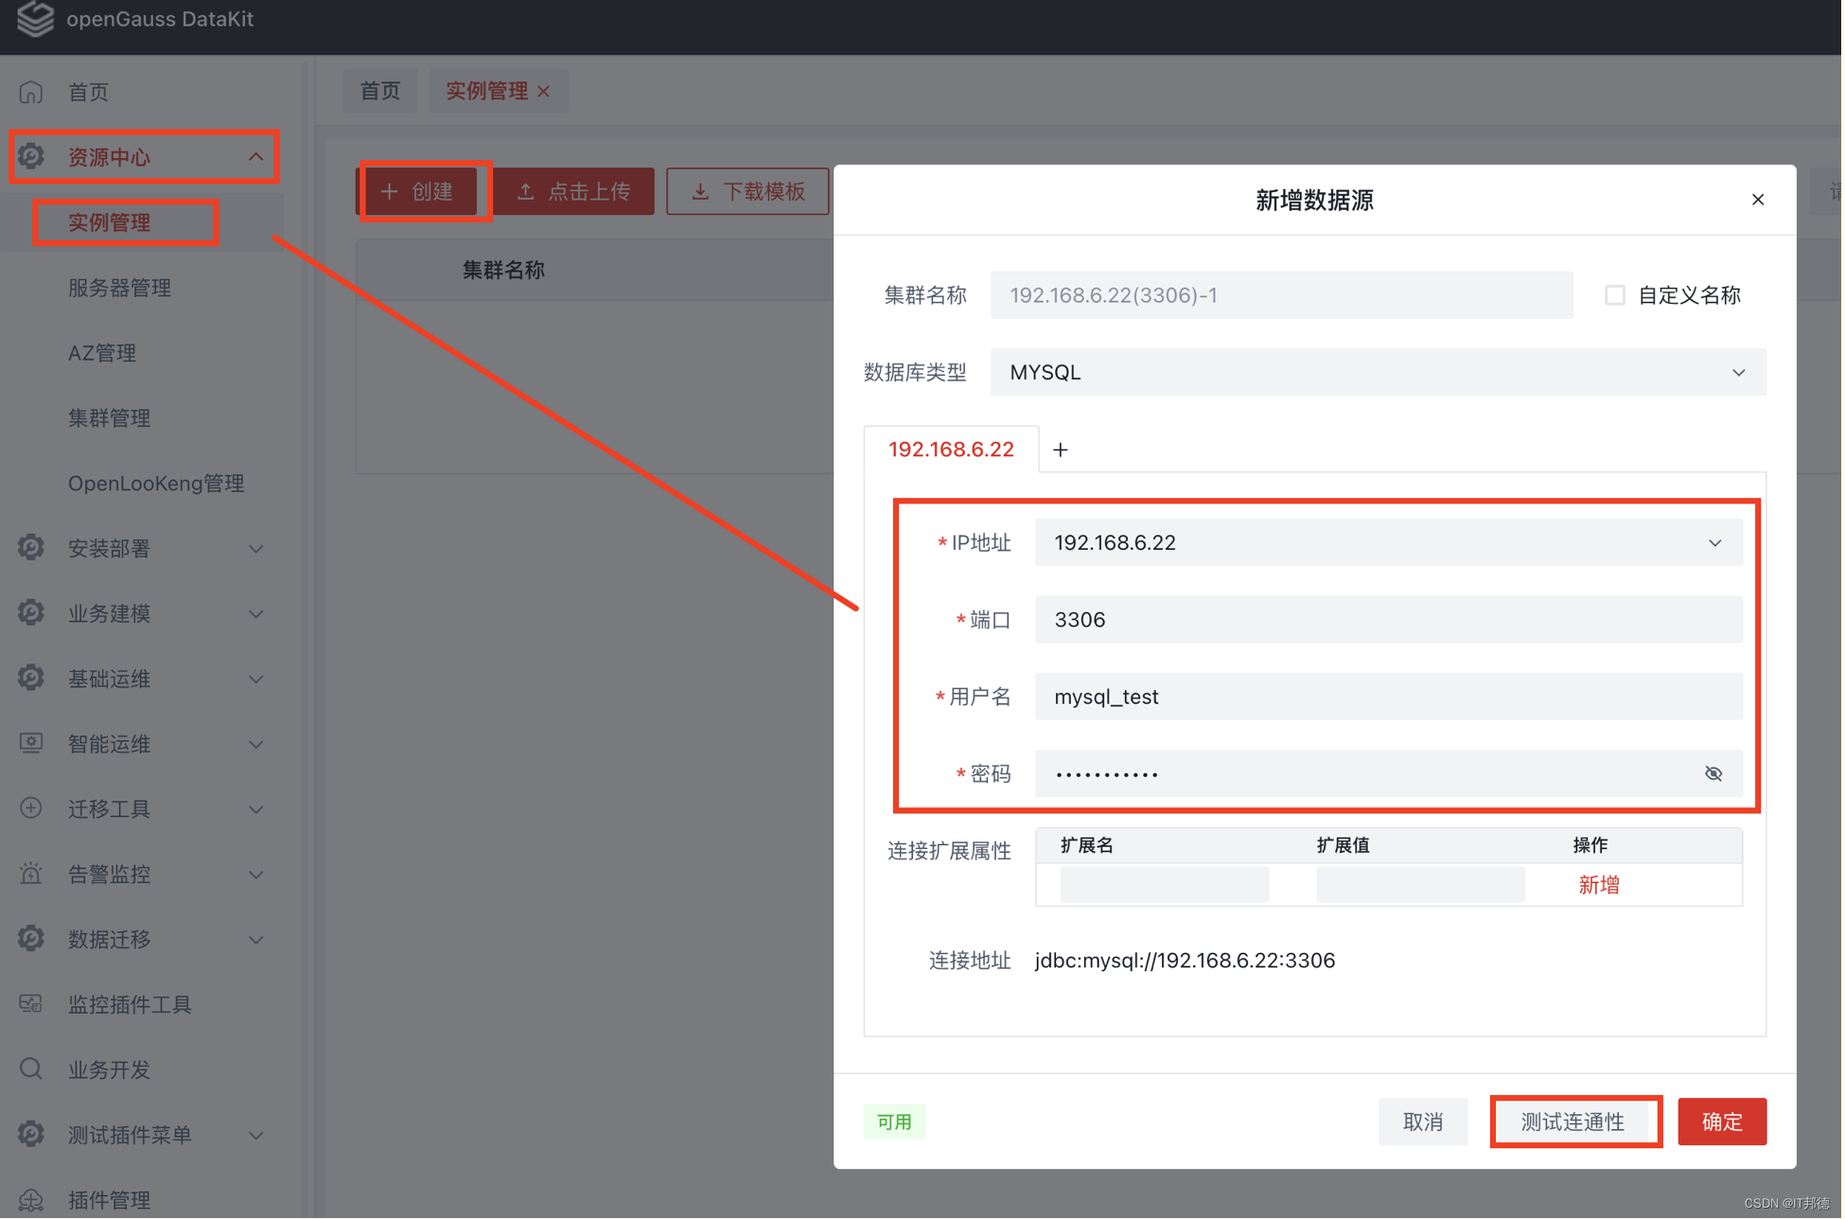
Task: Enable the 自定义名称 checkbox
Action: click(x=1614, y=294)
